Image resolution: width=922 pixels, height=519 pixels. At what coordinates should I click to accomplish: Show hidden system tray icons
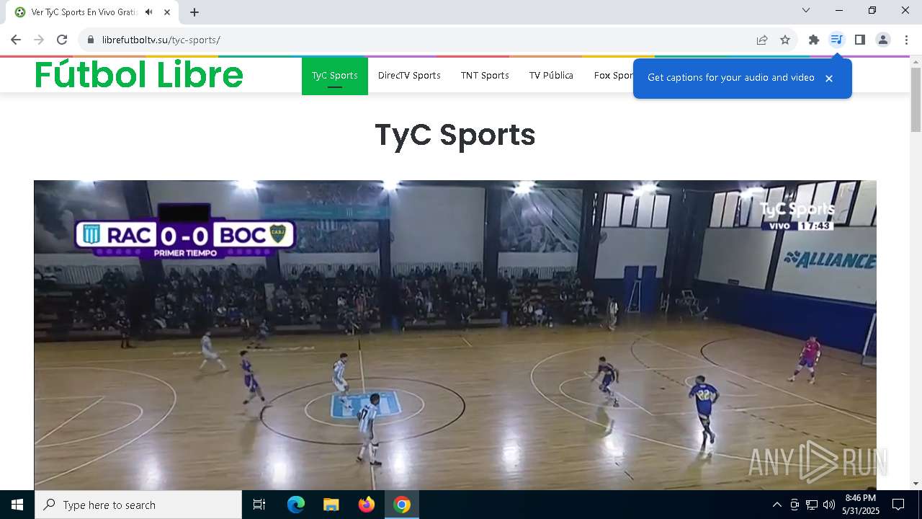point(776,505)
